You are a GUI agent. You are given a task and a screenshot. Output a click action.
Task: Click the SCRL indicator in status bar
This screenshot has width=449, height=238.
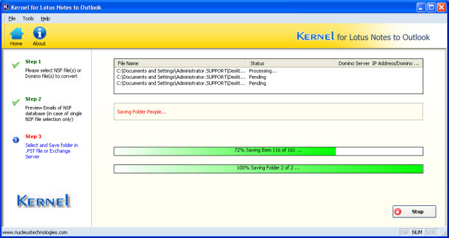pos(431,232)
